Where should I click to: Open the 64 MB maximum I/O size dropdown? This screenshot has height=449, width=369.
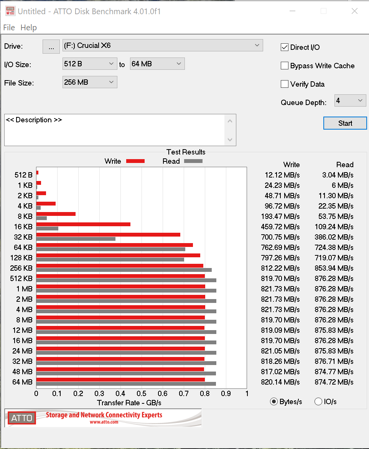pyautogui.click(x=157, y=64)
